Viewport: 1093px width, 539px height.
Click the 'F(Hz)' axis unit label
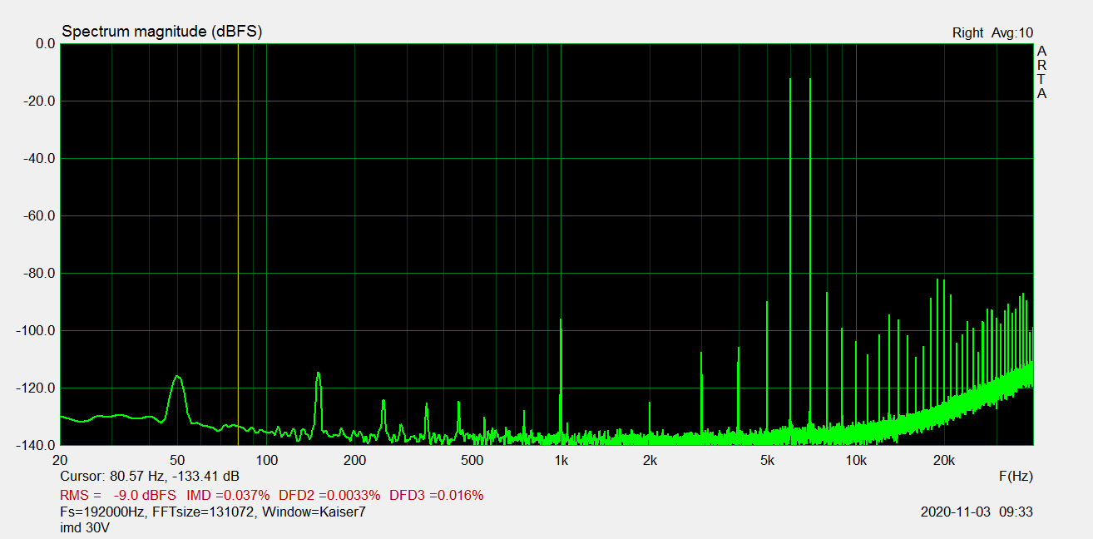[x=1016, y=477]
